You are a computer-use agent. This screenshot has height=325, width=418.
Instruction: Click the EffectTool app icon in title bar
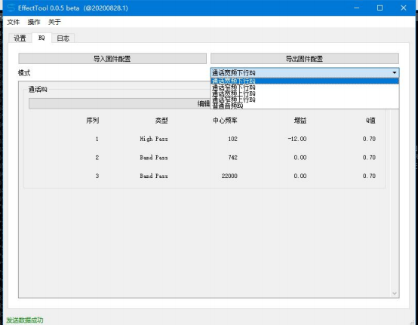pos(11,8)
